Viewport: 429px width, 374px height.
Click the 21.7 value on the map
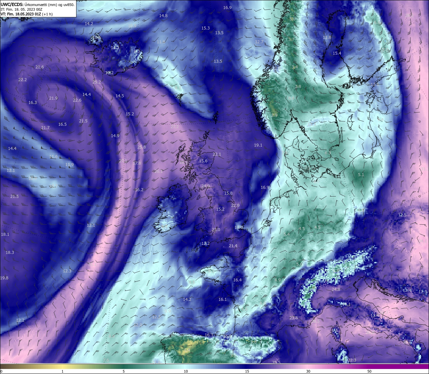45,128
